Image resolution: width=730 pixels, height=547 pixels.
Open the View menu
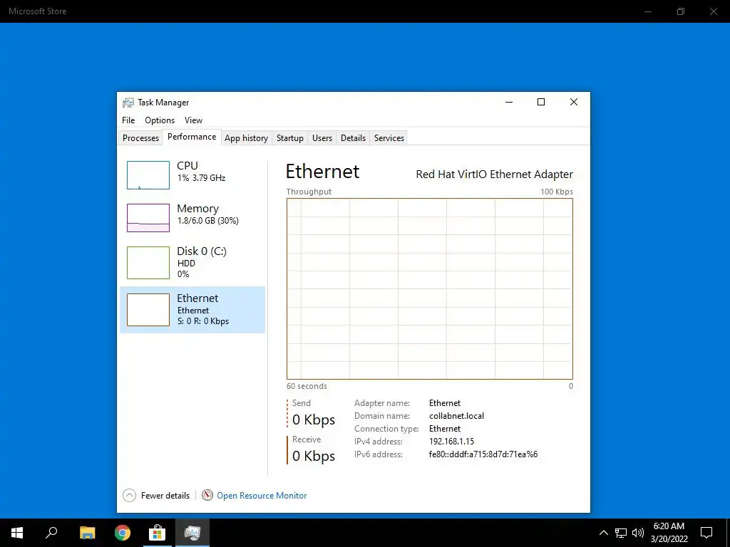click(193, 120)
